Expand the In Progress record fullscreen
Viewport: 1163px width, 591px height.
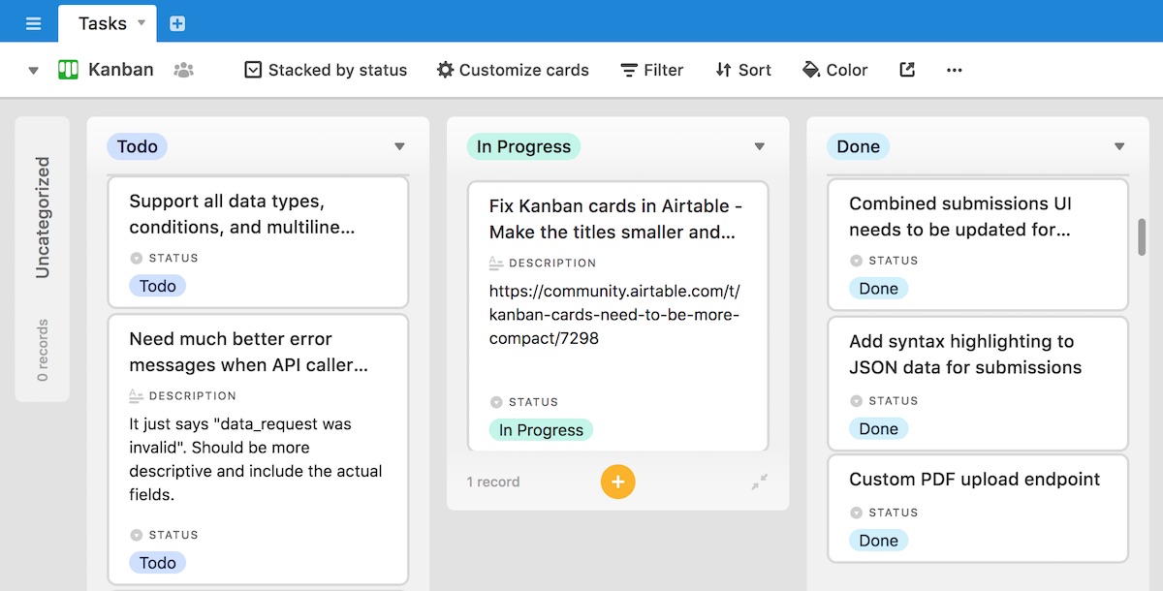click(x=762, y=482)
